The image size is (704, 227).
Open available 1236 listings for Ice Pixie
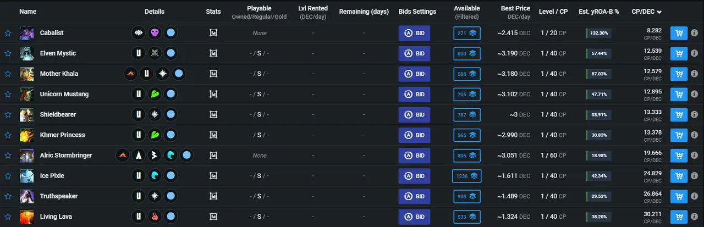click(x=467, y=176)
